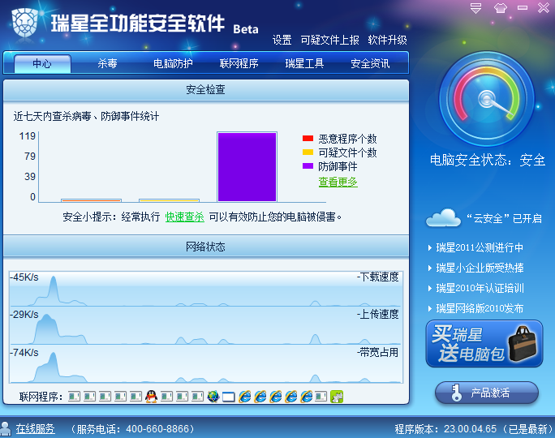Click generic program icon beside the green puzzle icon
555x438 pixels.
(x=321, y=397)
